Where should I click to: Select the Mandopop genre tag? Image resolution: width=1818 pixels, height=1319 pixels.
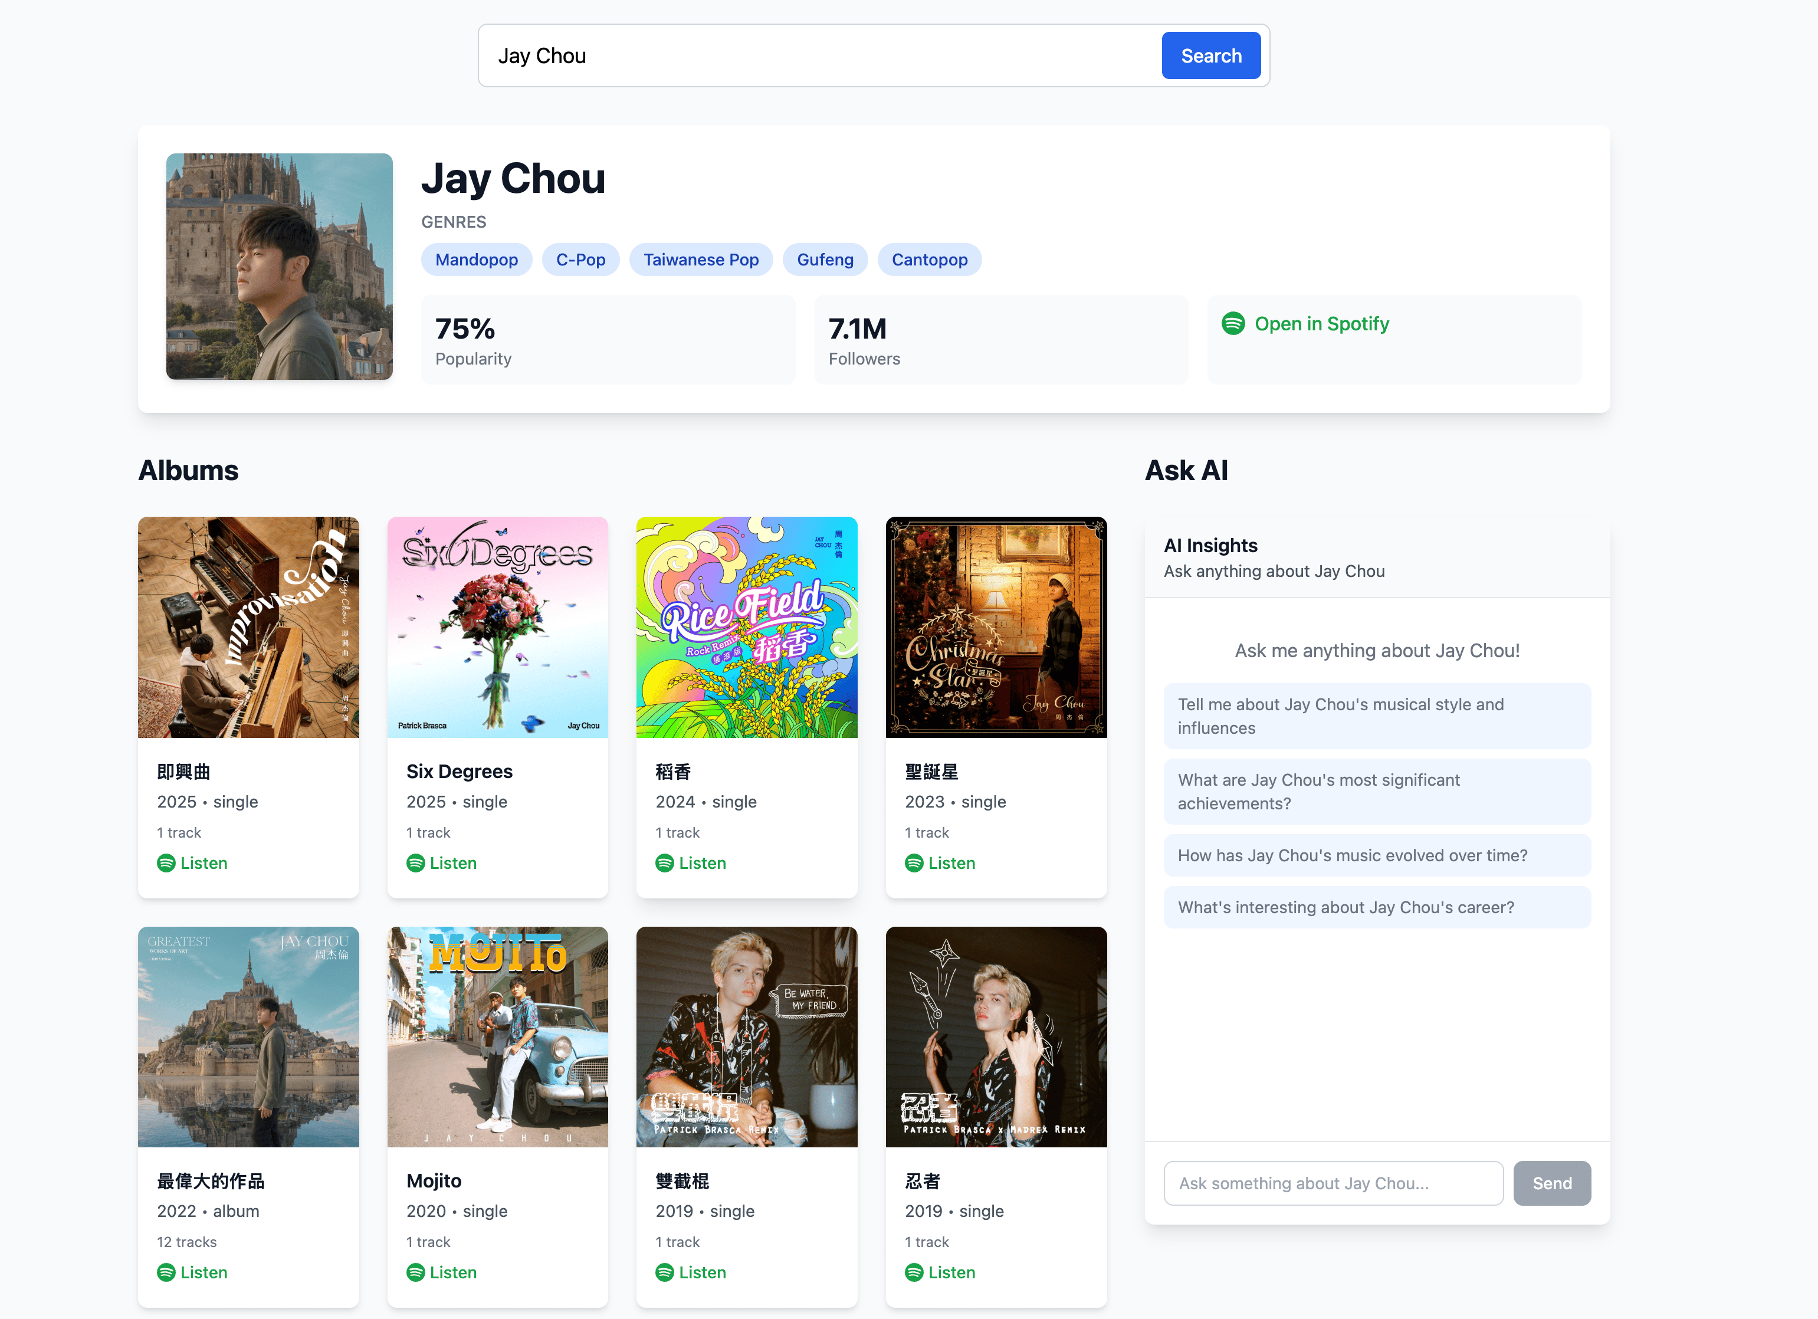tap(476, 260)
